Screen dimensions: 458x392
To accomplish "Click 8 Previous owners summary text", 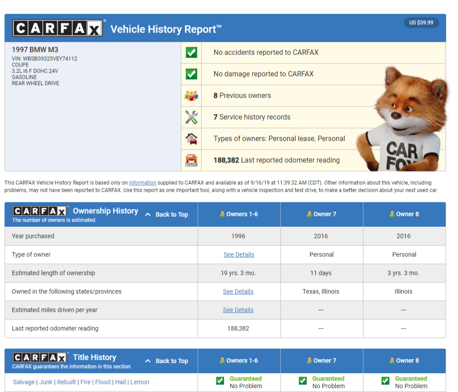I will pyautogui.click(x=242, y=95).
